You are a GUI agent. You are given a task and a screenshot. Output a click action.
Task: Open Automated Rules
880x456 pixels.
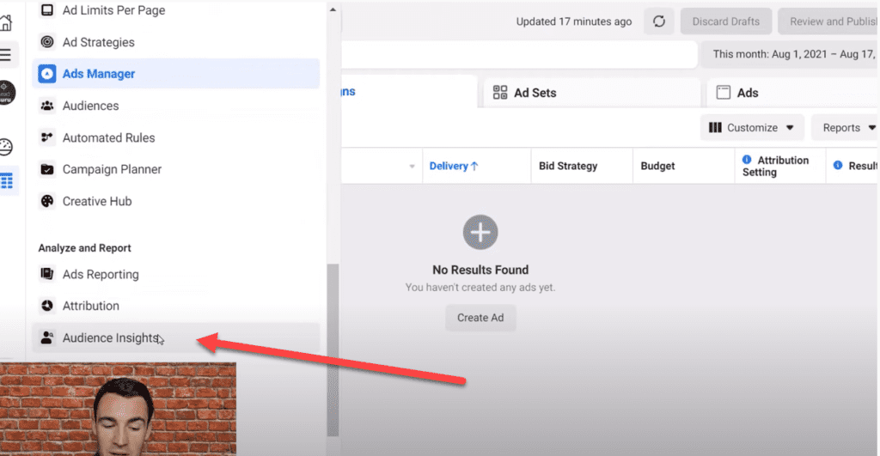[175, 137]
